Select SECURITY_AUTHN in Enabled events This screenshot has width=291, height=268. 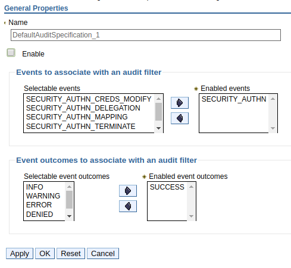[234, 99]
